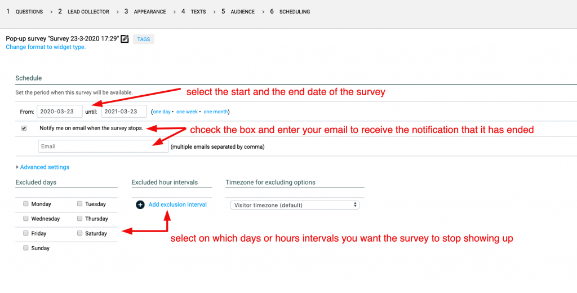Switch to the Appearance step
This screenshot has height=293, width=577.
(145, 11)
